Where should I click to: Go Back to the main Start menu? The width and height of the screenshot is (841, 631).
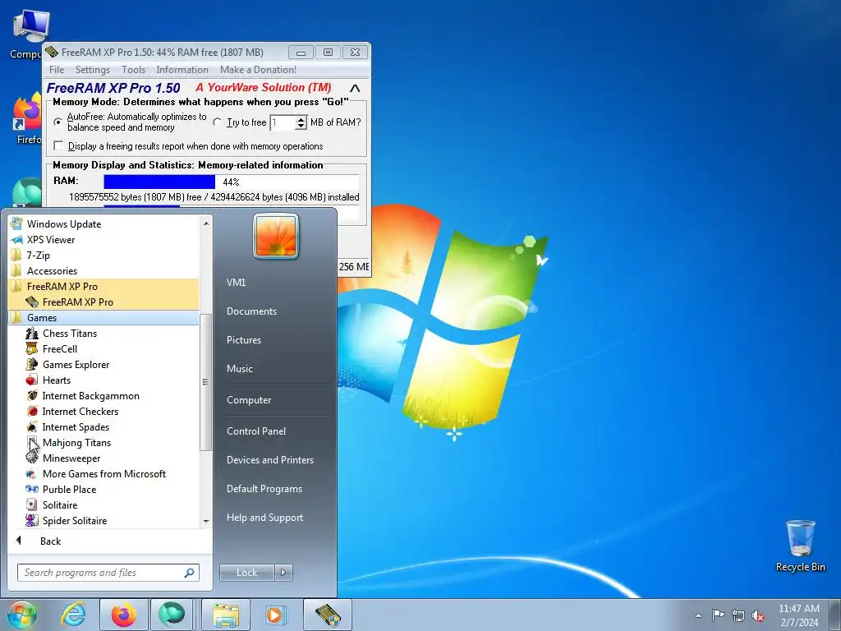50,541
